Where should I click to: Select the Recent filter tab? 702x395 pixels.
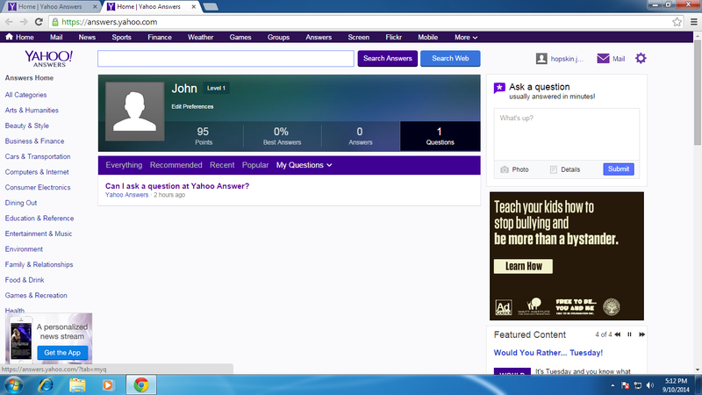(x=222, y=165)
